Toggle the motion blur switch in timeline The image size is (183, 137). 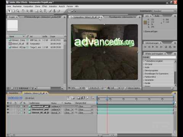click(x=87, y=98)
